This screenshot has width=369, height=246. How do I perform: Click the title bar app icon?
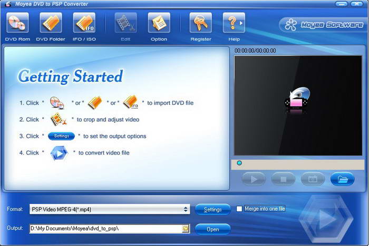pyautogui.click(x=8, y=4)
